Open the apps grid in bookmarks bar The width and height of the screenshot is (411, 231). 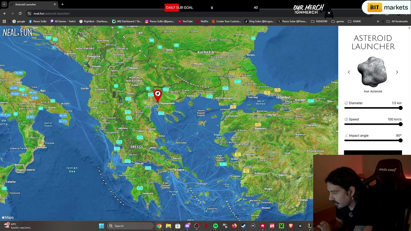pos(4,21)
